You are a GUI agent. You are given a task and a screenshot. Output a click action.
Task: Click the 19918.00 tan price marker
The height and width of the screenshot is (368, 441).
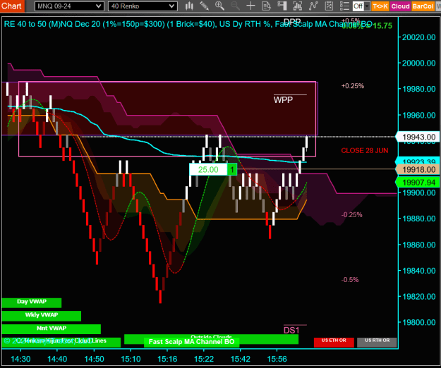tap(418, 170)
